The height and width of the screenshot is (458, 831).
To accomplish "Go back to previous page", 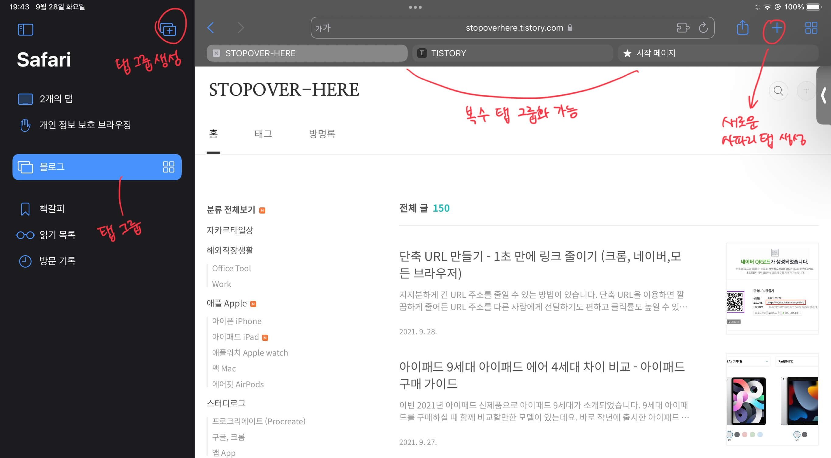I will point(211,28).
